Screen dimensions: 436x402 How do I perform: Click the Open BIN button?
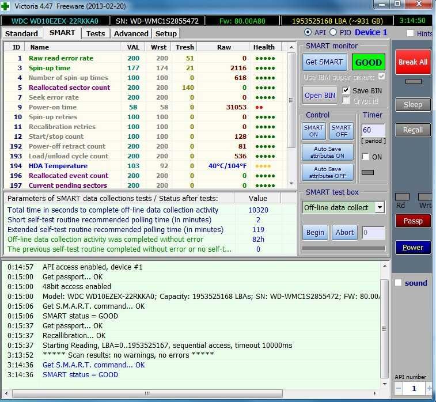coord(320,95)
